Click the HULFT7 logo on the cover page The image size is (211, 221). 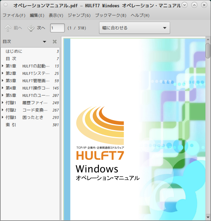pos(100,155)
